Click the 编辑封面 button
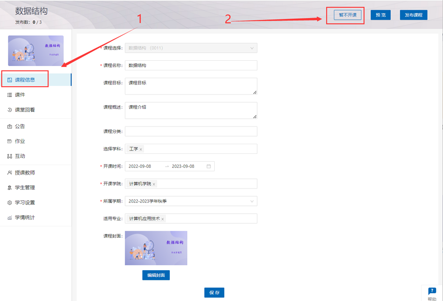This screenshot has height=301, width=443. coord(156,275)
